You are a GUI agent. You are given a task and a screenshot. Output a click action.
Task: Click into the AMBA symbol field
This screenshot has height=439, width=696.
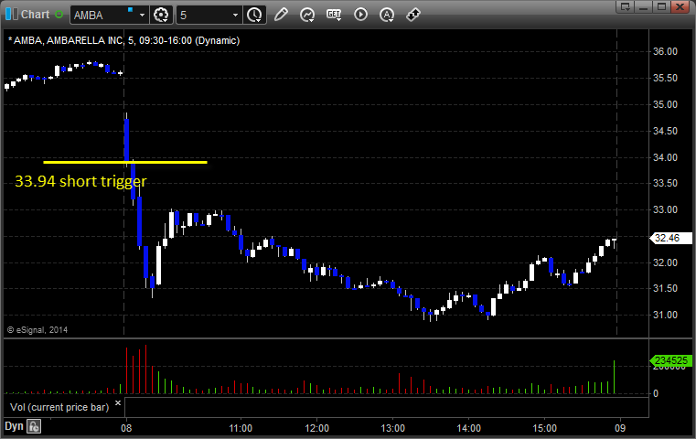(x=104, y=16)
